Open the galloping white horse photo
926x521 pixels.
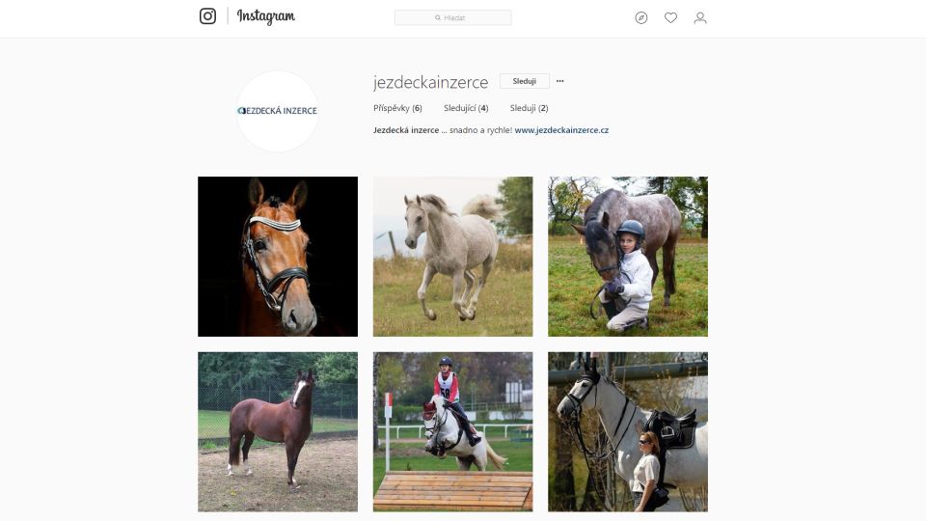453,257
